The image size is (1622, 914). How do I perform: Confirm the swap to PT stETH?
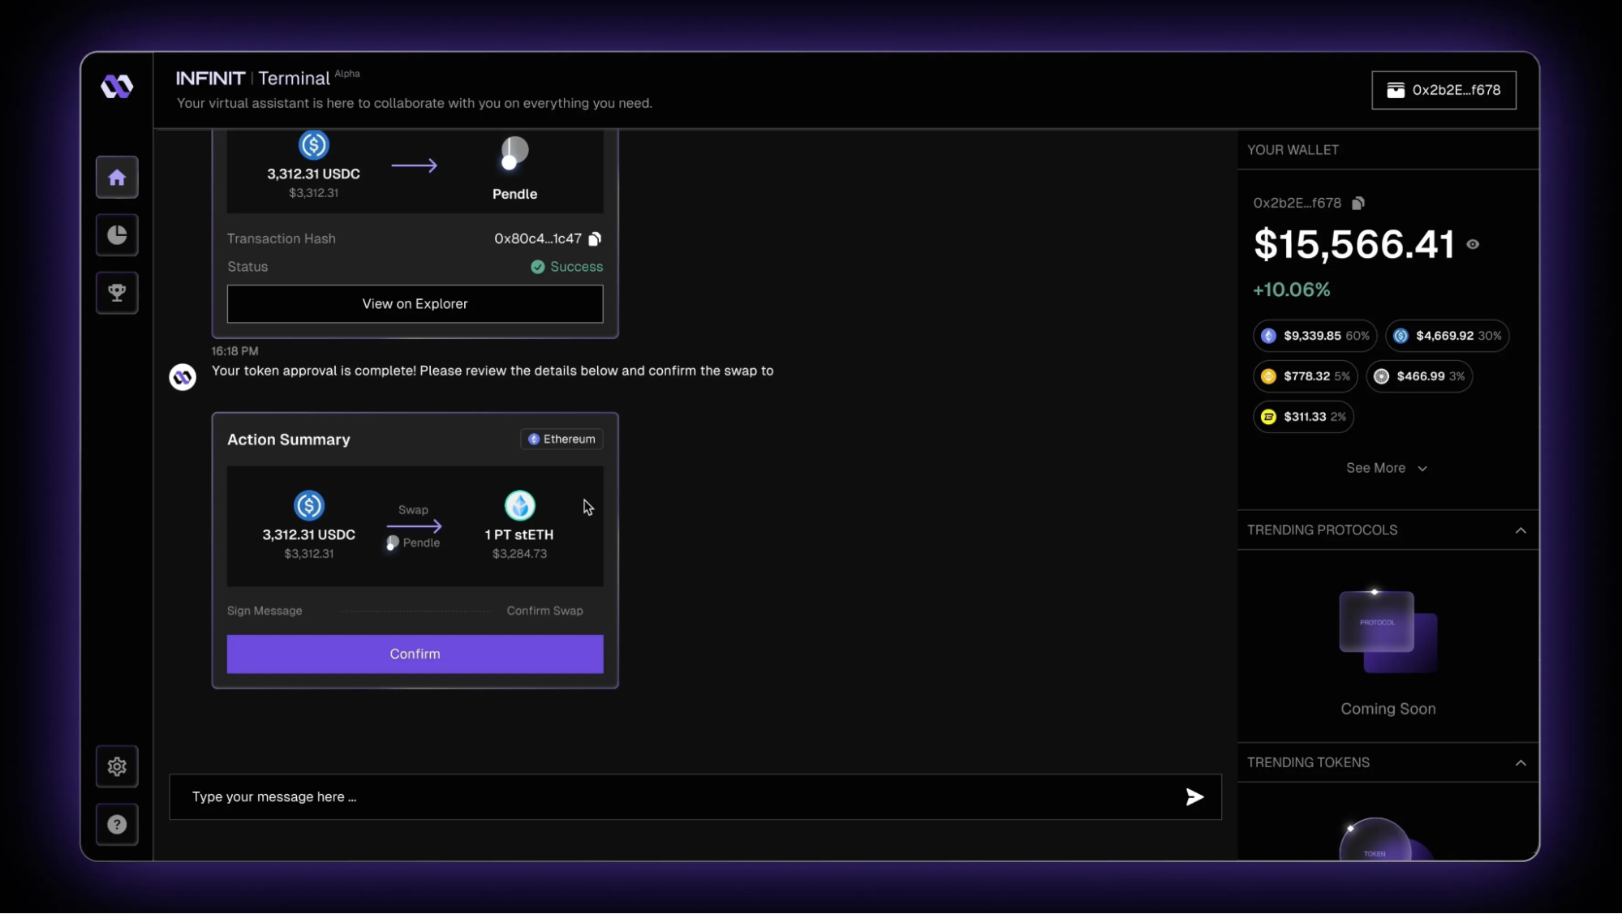point(415,654)
